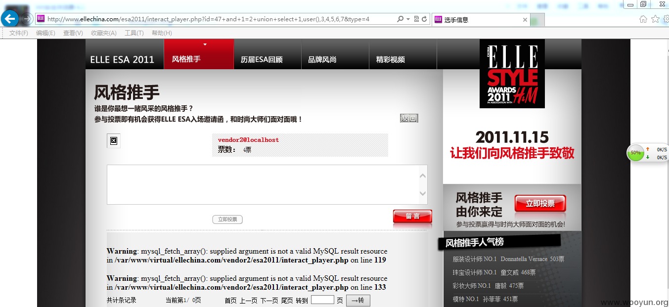
Task: Click the small 立即投票 button below comment box
Action: pyautogui.click(x=227, y=219)
